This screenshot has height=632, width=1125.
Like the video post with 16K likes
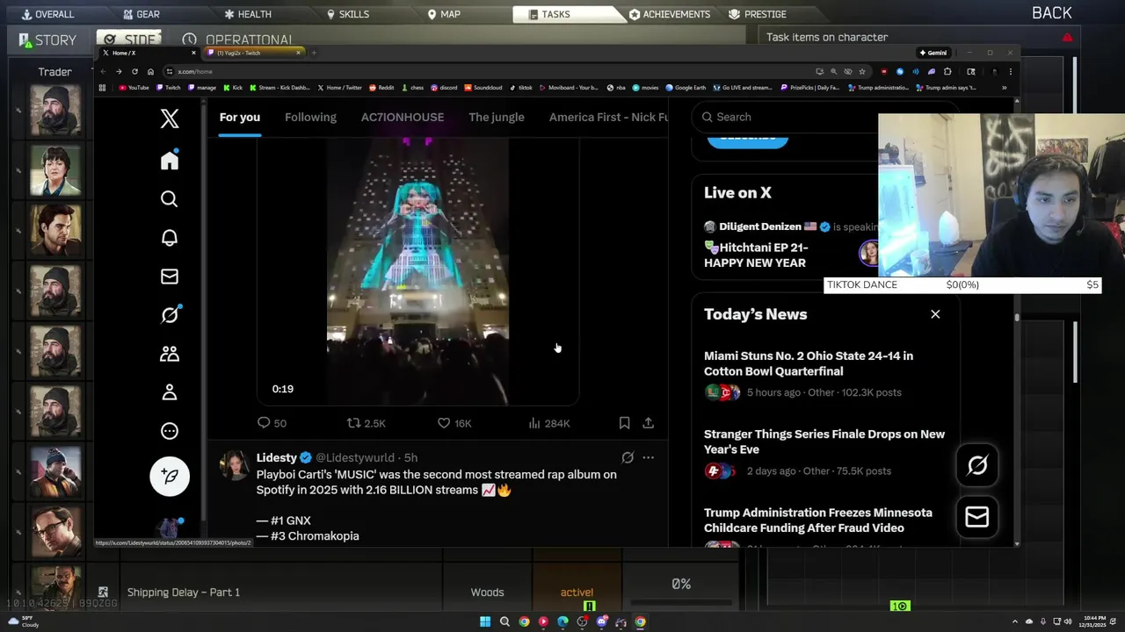(x=454, y=423)
